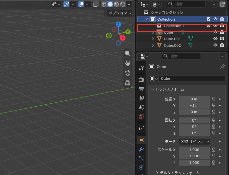Open overlay settings dropdown arrow
The height and width of the screenshot is (175, 229).
(87, 4)
